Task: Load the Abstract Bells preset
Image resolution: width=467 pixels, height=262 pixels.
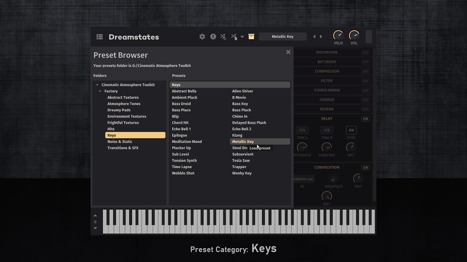Action: 184,91
